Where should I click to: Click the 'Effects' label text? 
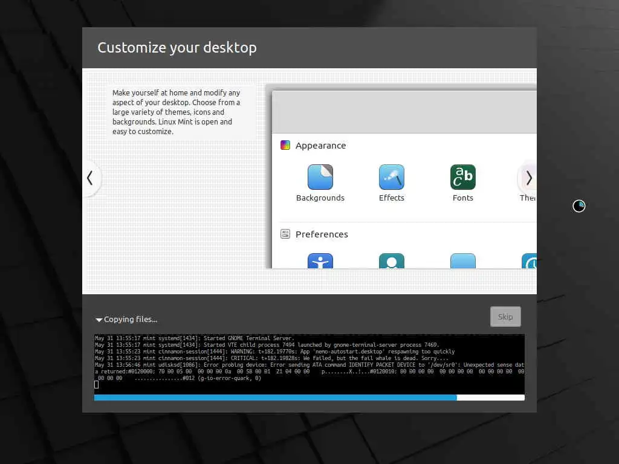pyautogui.click(x=391, y=198)
